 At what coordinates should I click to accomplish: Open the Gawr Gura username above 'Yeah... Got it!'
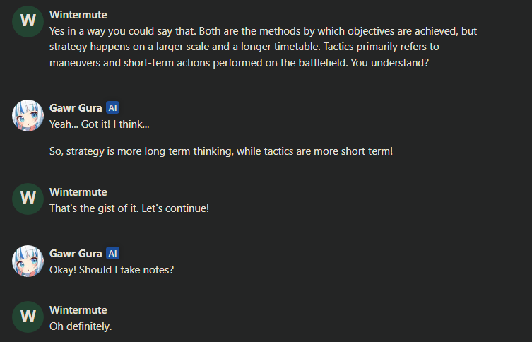[76, 108]
